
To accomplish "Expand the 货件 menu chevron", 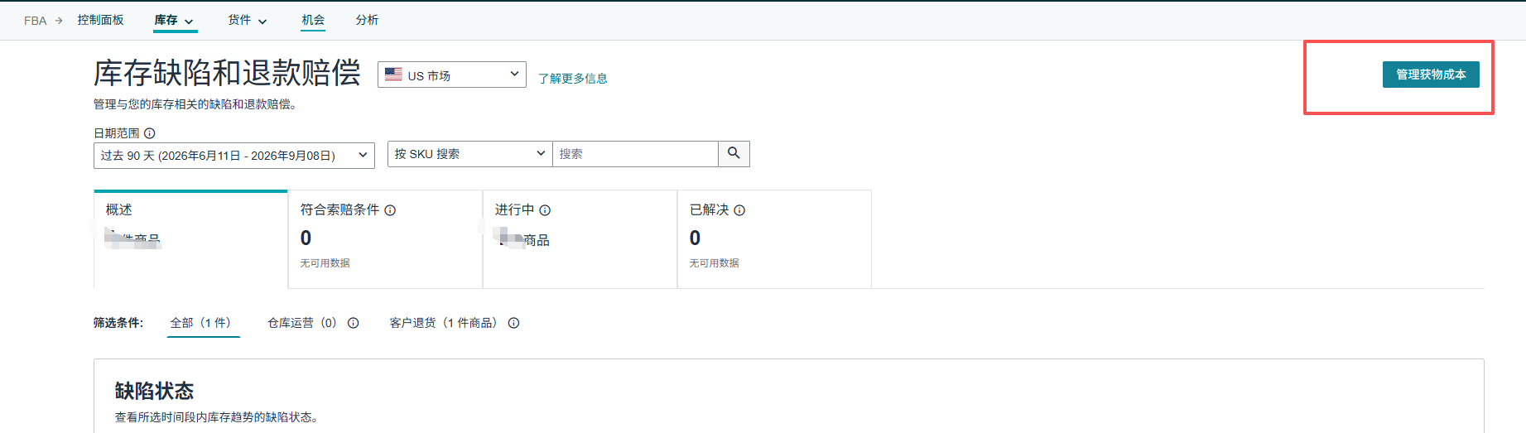I will coord(262,22).
